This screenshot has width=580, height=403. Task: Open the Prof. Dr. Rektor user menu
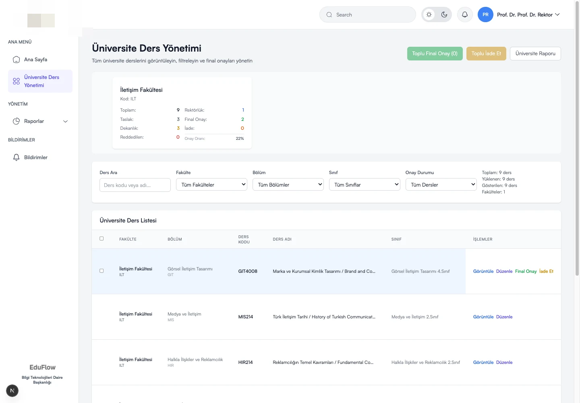[x=528, y=15]
